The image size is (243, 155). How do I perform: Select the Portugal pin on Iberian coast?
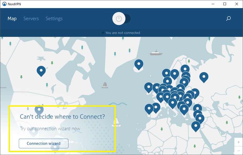[149, 109]
